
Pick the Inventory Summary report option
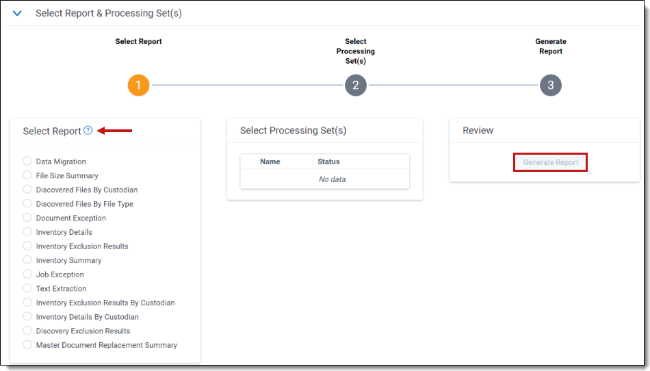(x=27, y=260)
